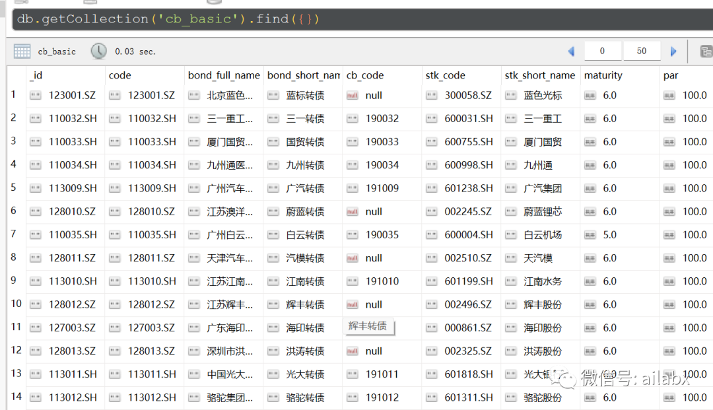The image size is (713, 410).
Task: Click the par column header
Action: [671, 75]
